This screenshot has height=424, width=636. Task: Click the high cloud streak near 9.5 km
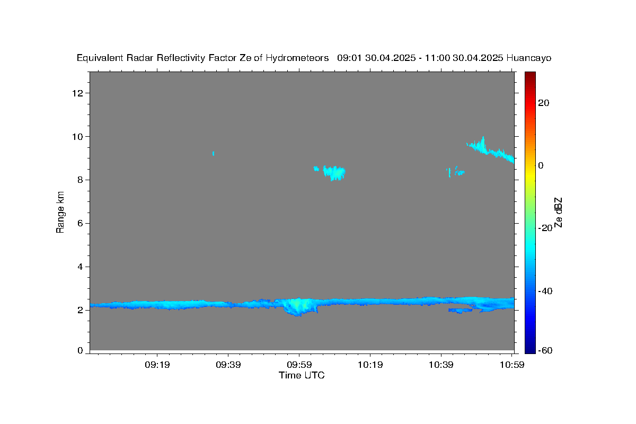tap(490, 150)
